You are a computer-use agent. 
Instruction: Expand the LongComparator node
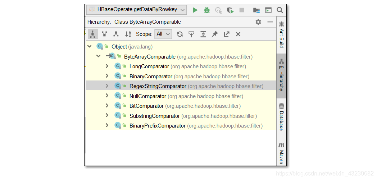coord(107,66)
